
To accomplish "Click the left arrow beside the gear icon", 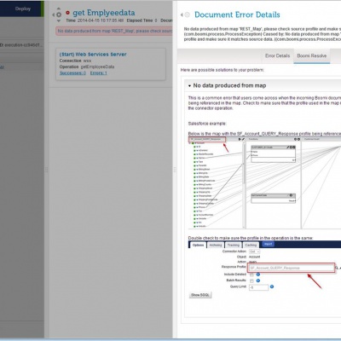I will [x=53, y=14].
